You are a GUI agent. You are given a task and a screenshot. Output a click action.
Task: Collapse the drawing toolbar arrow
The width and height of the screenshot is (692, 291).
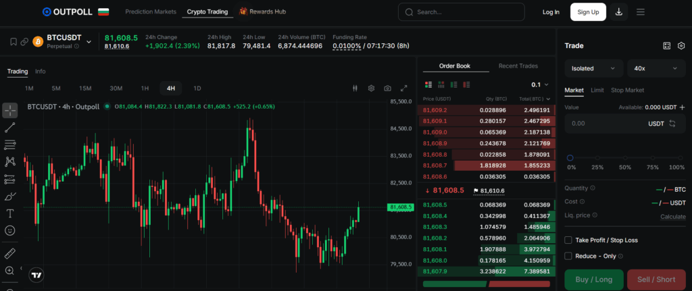pos(21,268)
